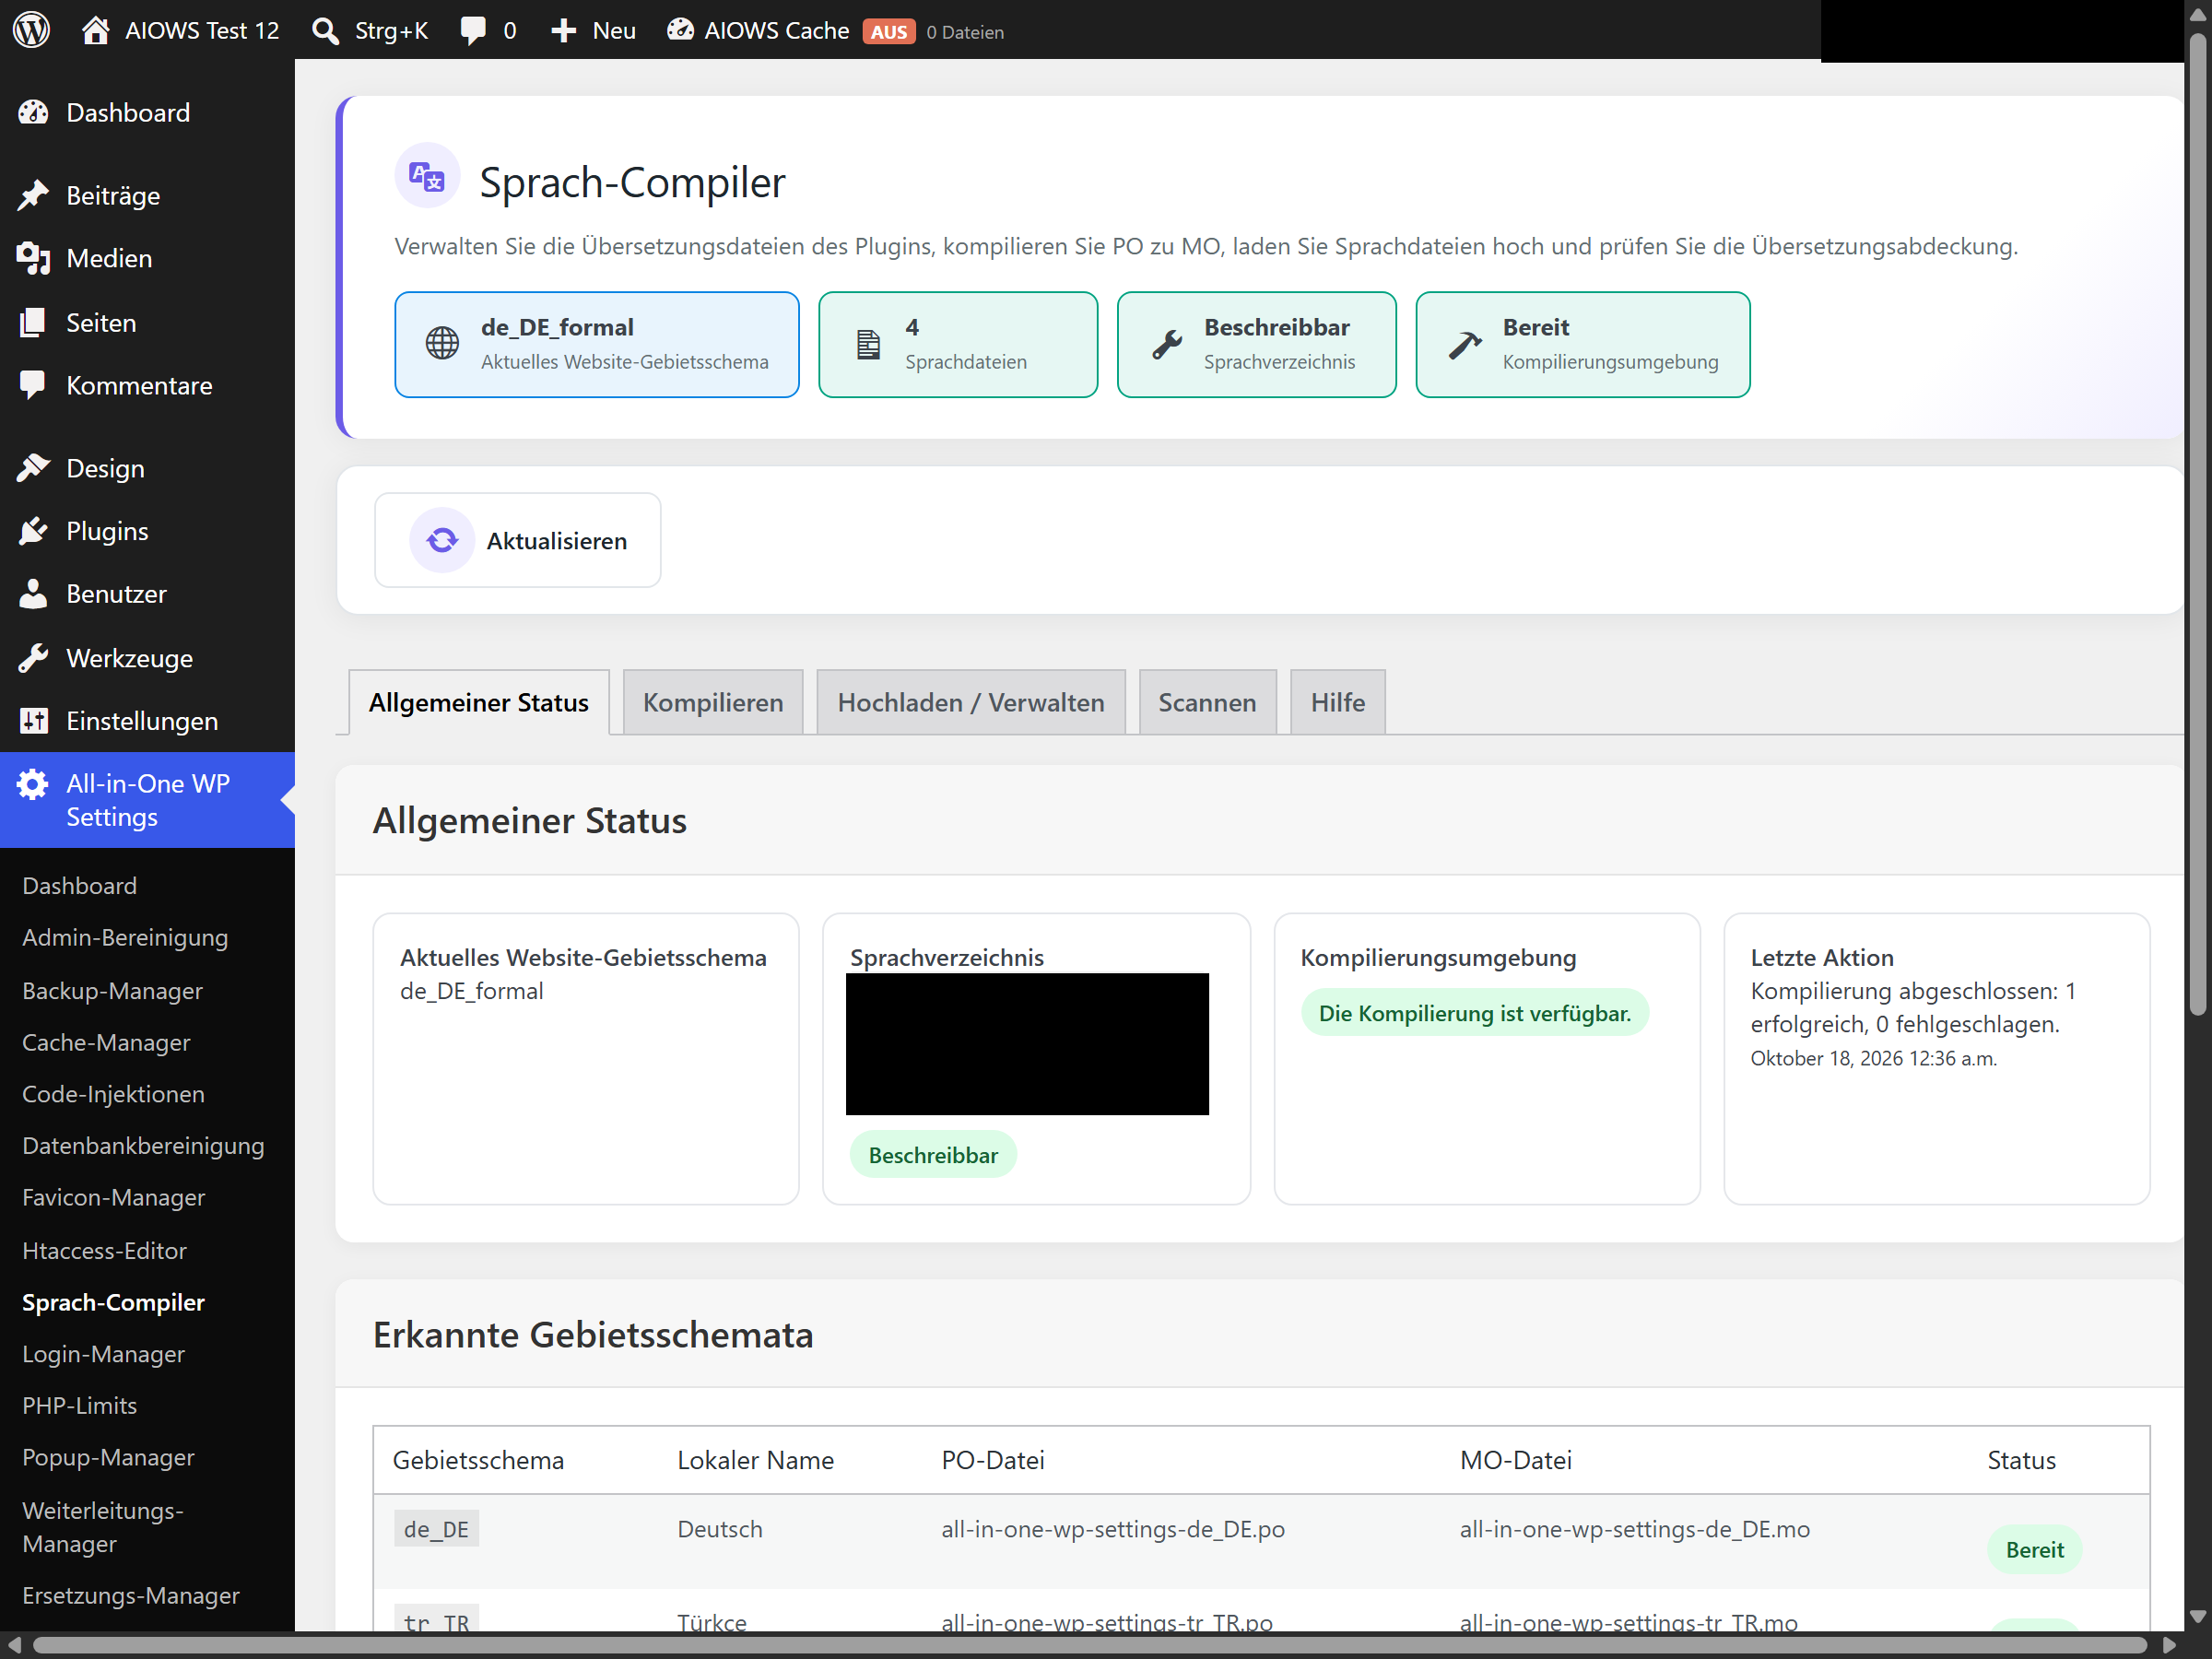2212x1659 pixels.
Task: Click the Bereit status badge for de_DE
Action: pos(2034,1550)
